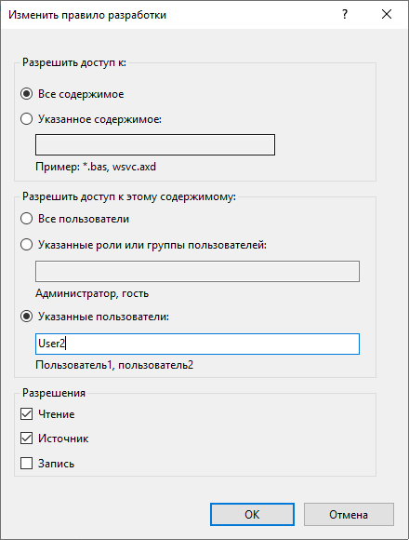The width and height of the screenshot is (409, 540).
Task: Select the 'Все содержимое' radio option
Action: 26,94
